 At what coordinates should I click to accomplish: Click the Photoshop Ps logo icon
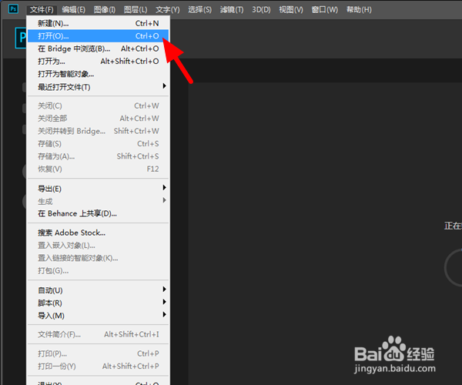(13, 8)
